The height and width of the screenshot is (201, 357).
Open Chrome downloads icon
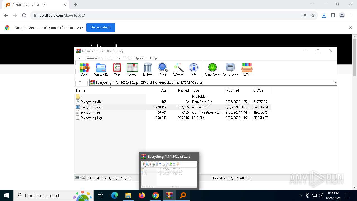(324, 15)
